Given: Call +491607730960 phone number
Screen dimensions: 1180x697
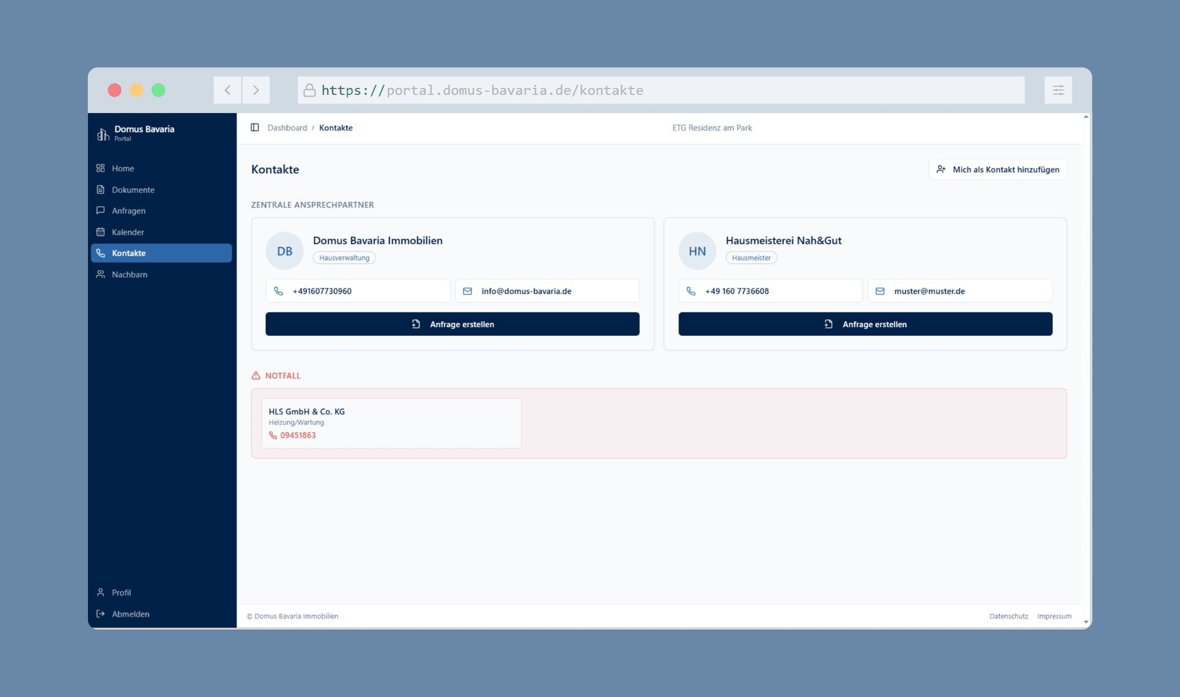Looking at the screenshot, I should pyautogui.click(x=358, y=291).
